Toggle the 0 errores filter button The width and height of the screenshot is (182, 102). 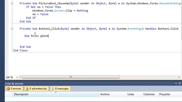point(14,89)
